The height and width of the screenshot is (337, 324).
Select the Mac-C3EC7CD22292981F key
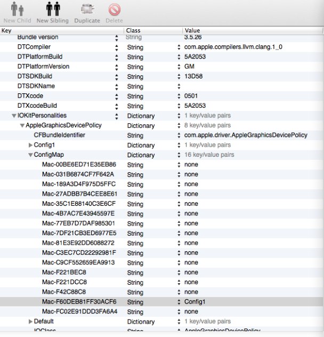tap(79, 253)
